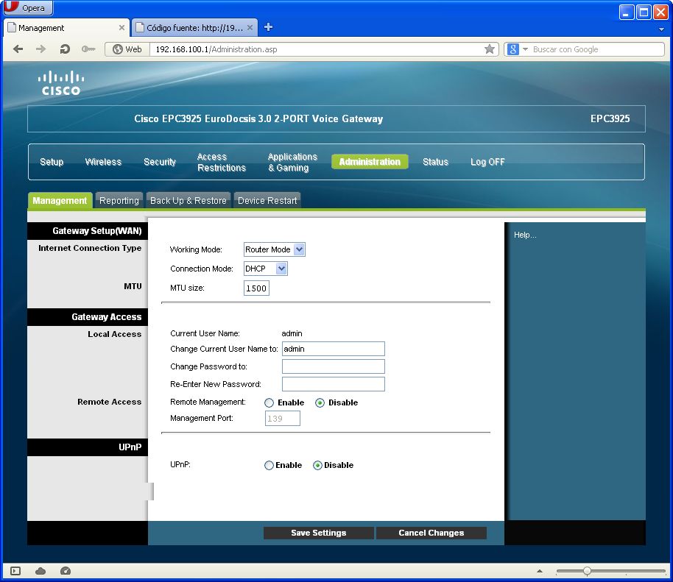The width and height of the screenshot is (673, 582).
Task: Open closed tabs arrow in tab bar
Action: pos(661,29)
